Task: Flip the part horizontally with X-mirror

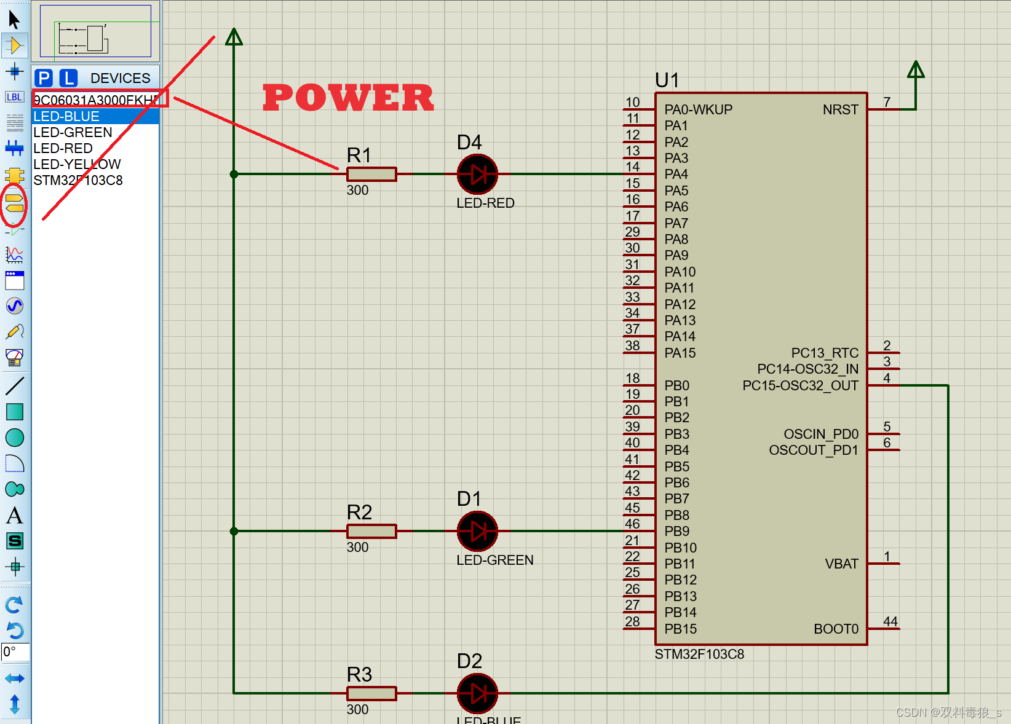Action: click(14, 679)
